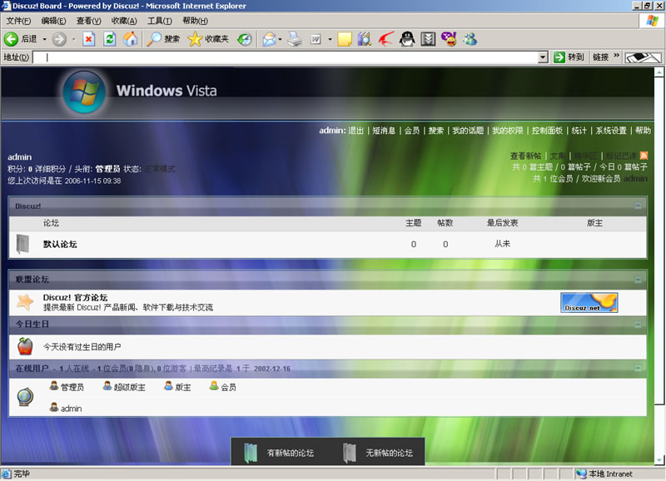Open the 统计 statistics link
Viewport: 666px width, 481px height.
tap(579, 131)
